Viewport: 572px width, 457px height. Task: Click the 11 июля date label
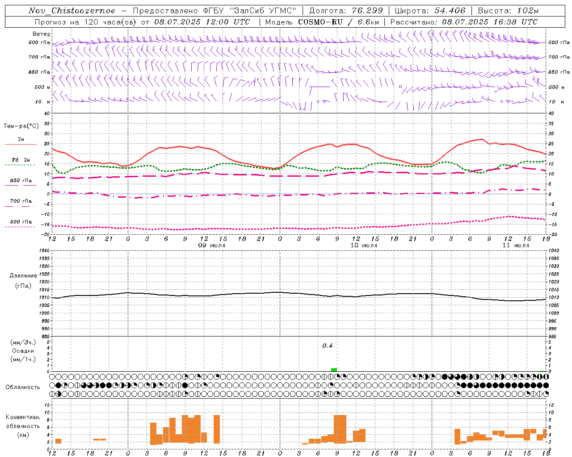pos(516,245)
